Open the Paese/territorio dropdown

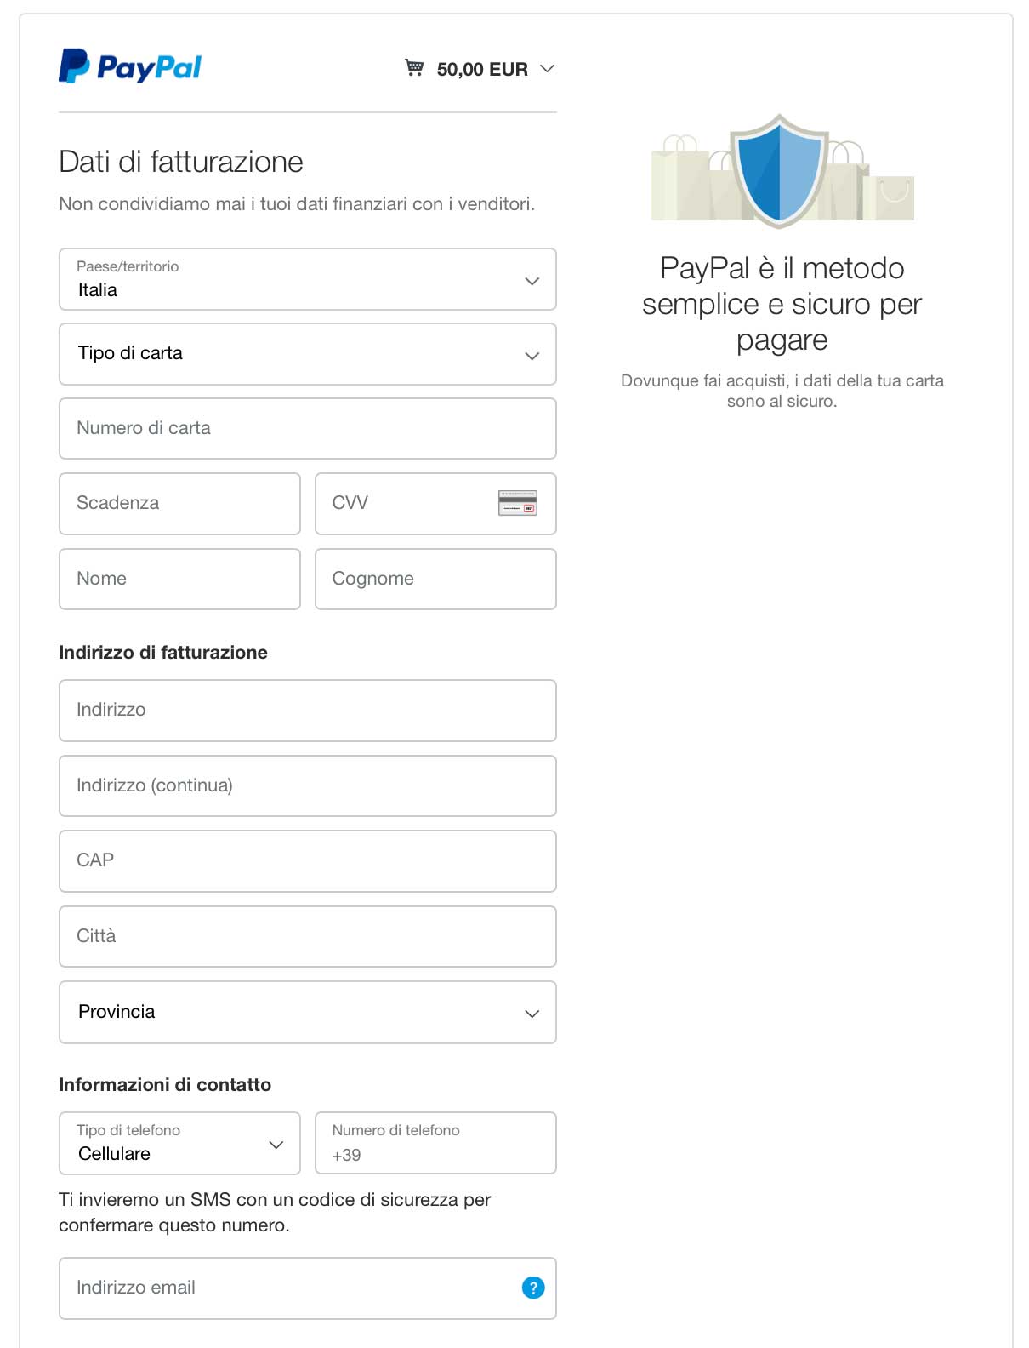(307, 280)
